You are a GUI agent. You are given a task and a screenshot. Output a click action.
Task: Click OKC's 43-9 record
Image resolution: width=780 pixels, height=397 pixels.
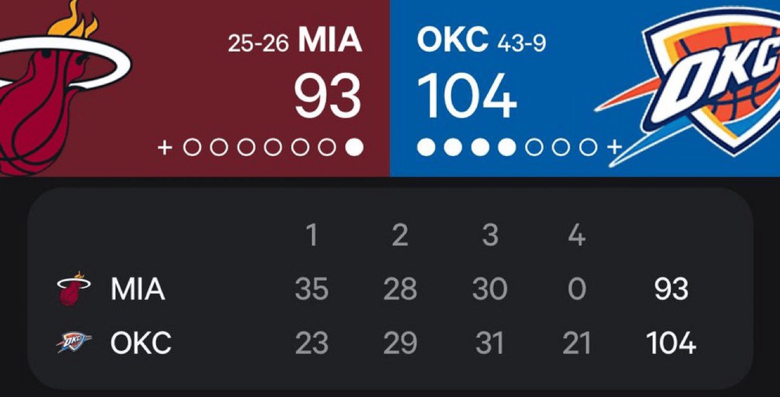(521, 44)
